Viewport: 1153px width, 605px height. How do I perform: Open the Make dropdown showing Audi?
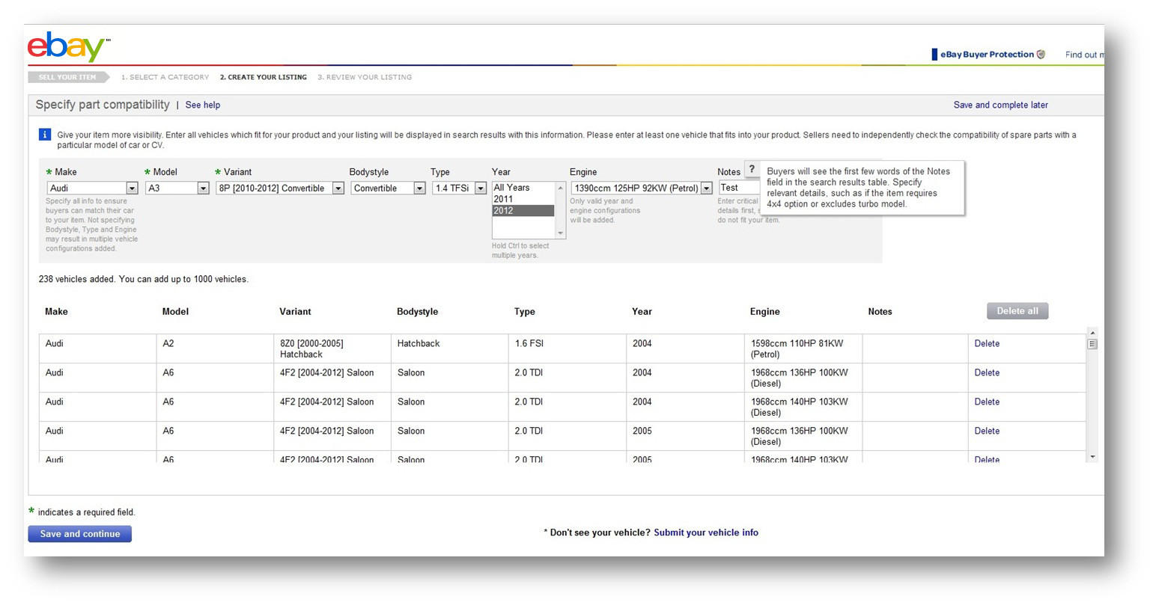tap(93, 188)
